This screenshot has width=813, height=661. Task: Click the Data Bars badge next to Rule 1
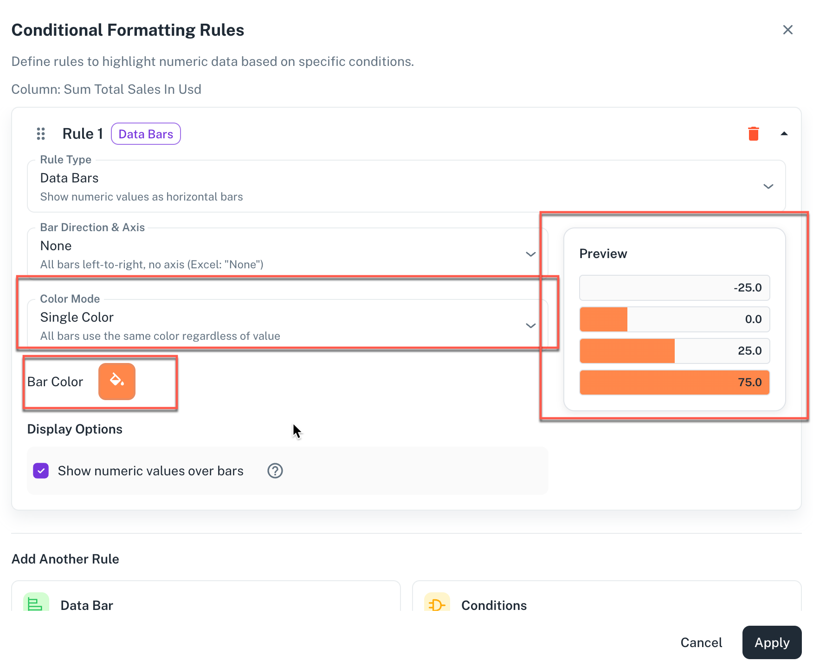pos(146,134)
